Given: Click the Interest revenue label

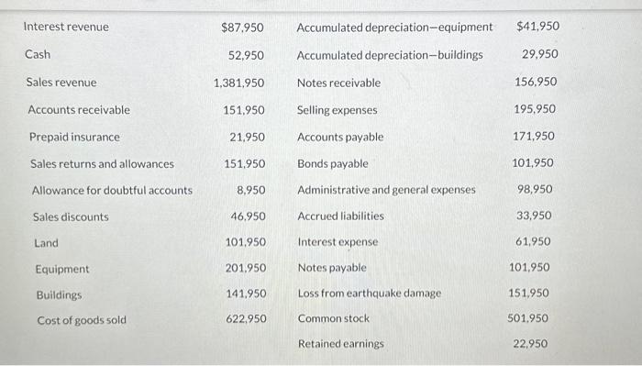Looking at the screenshot, I should [66, 27].
